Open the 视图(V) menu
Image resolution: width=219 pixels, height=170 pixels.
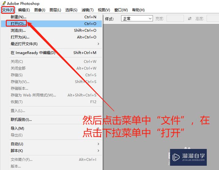104,10
